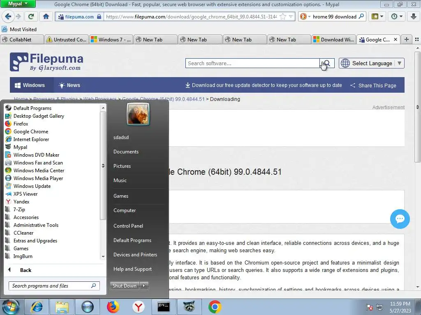The height and width of the screenshot is (315, 421).
Task: Reload the page with the refresh icon
Action: 31,16
